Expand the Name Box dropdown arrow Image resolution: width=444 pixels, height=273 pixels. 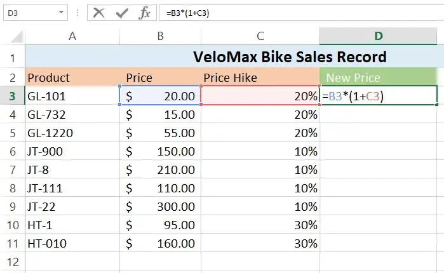pos(62,13)
